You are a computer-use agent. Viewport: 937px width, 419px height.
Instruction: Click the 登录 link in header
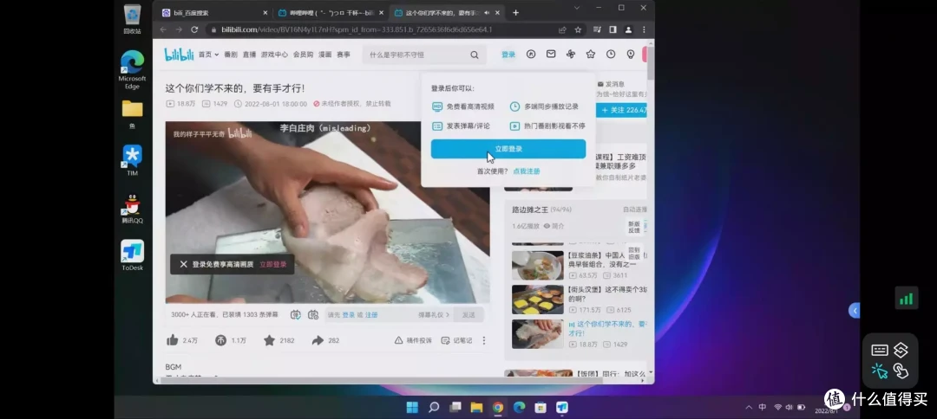(508, 55)
